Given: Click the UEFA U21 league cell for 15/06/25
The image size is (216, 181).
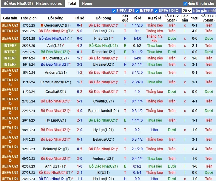Looking at the screenshot, I should 10,31.
